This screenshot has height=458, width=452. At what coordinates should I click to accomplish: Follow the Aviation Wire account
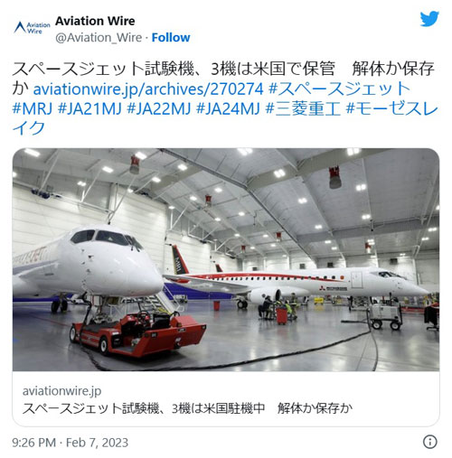coord(171,38)
